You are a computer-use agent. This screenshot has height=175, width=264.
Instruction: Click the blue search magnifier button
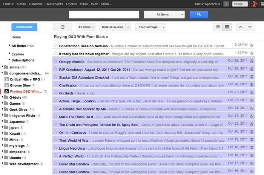(199, 14)
